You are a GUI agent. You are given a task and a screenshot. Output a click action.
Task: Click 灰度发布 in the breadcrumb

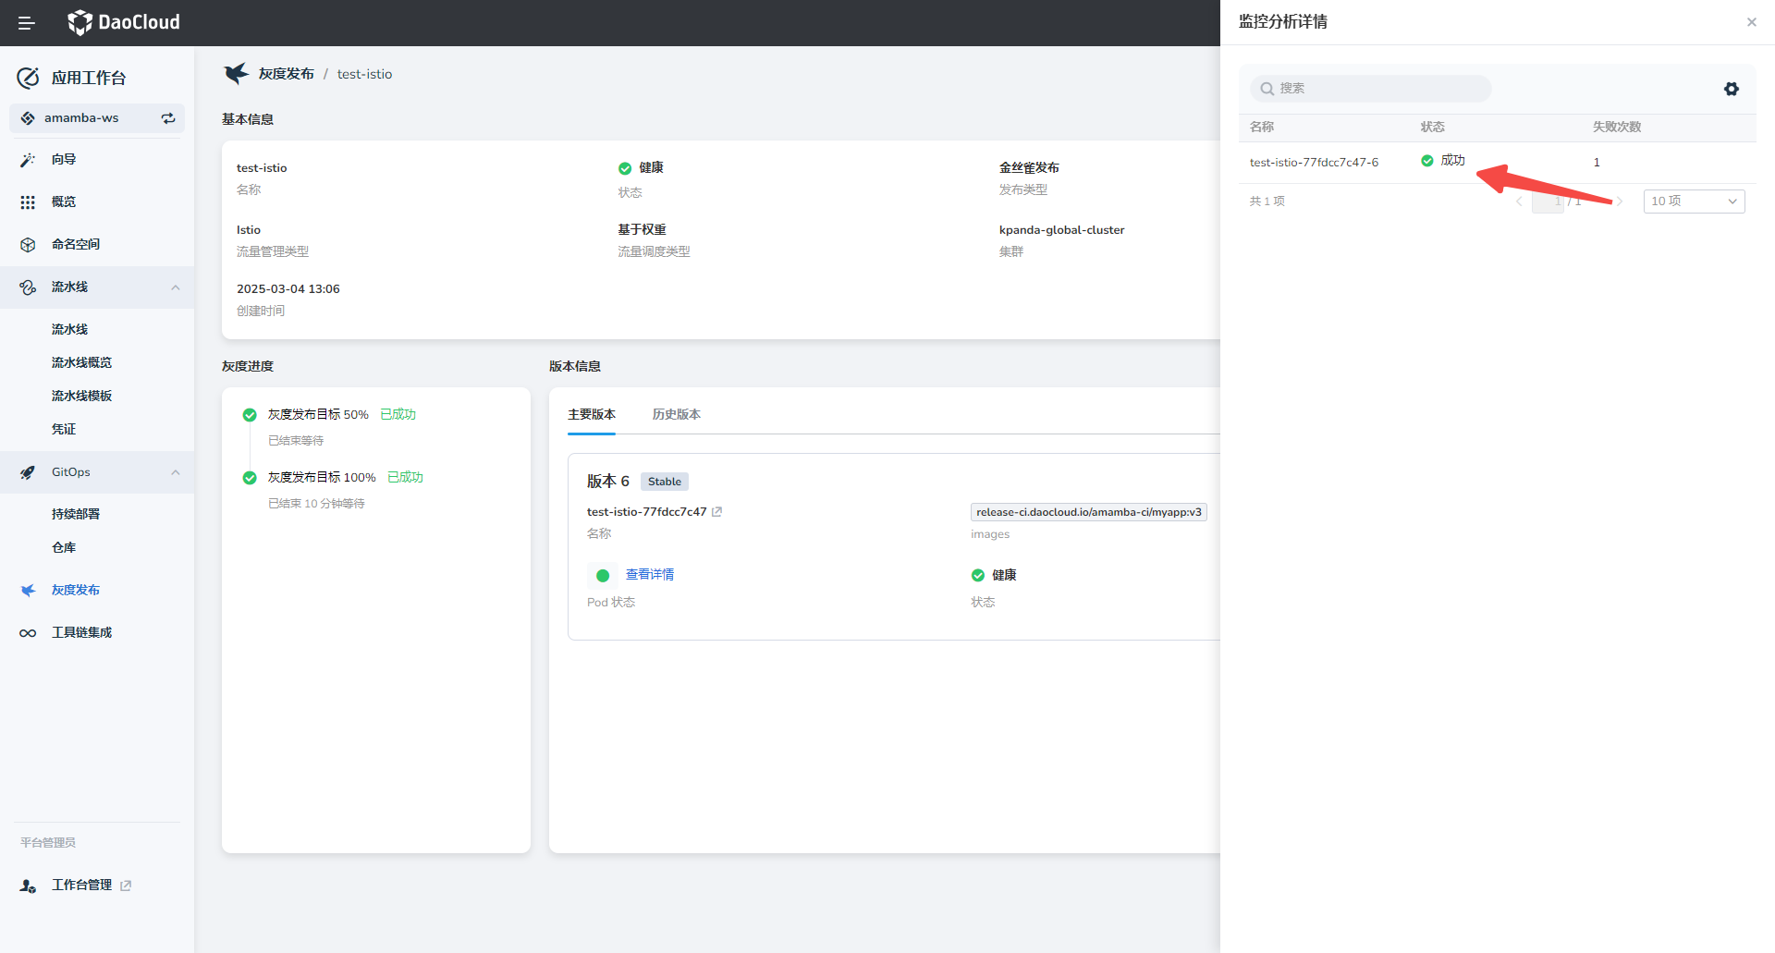point(286,74)
